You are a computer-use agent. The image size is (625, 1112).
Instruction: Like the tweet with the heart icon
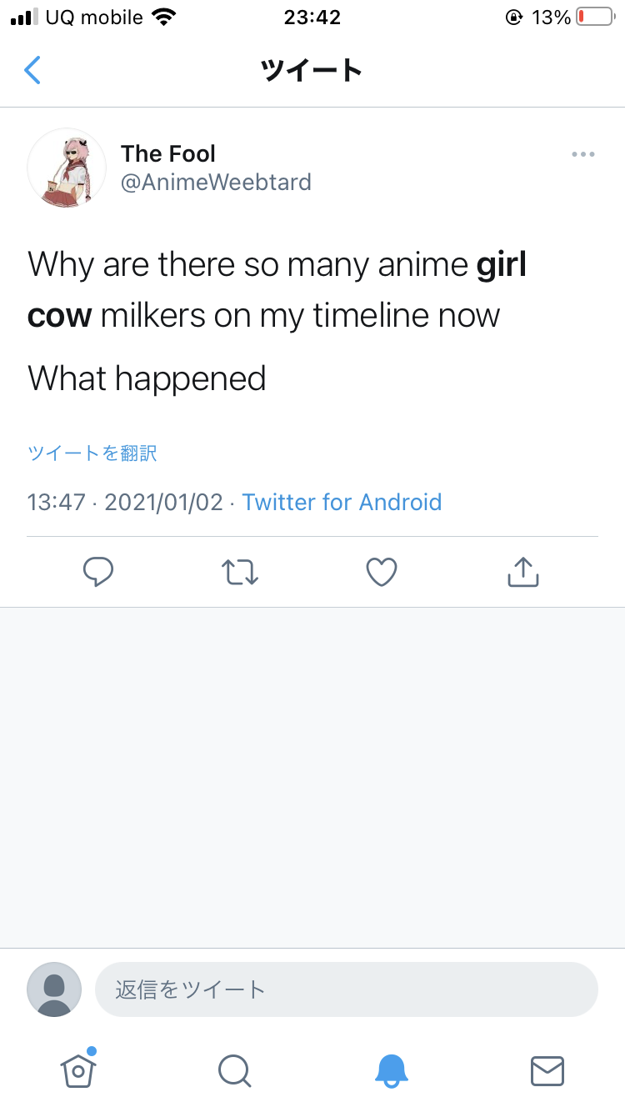coord(382,572)
